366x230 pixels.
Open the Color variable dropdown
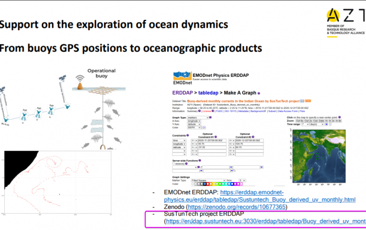point(194,128)
